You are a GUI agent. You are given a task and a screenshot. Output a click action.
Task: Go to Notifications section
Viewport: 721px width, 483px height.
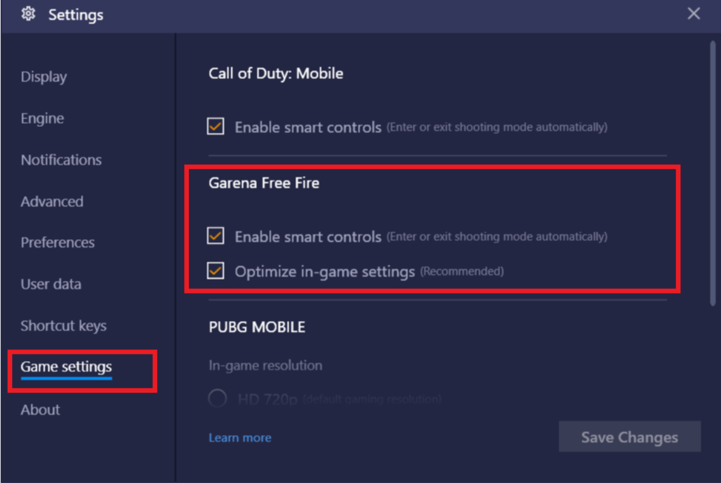(x=61, y=160)
